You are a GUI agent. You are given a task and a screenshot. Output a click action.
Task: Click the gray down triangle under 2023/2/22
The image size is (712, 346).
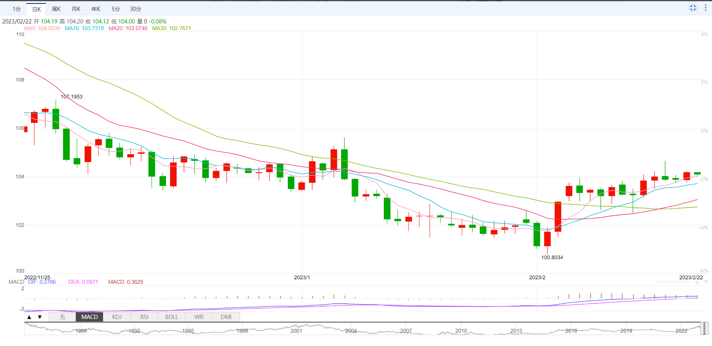[x=706, y=282]
